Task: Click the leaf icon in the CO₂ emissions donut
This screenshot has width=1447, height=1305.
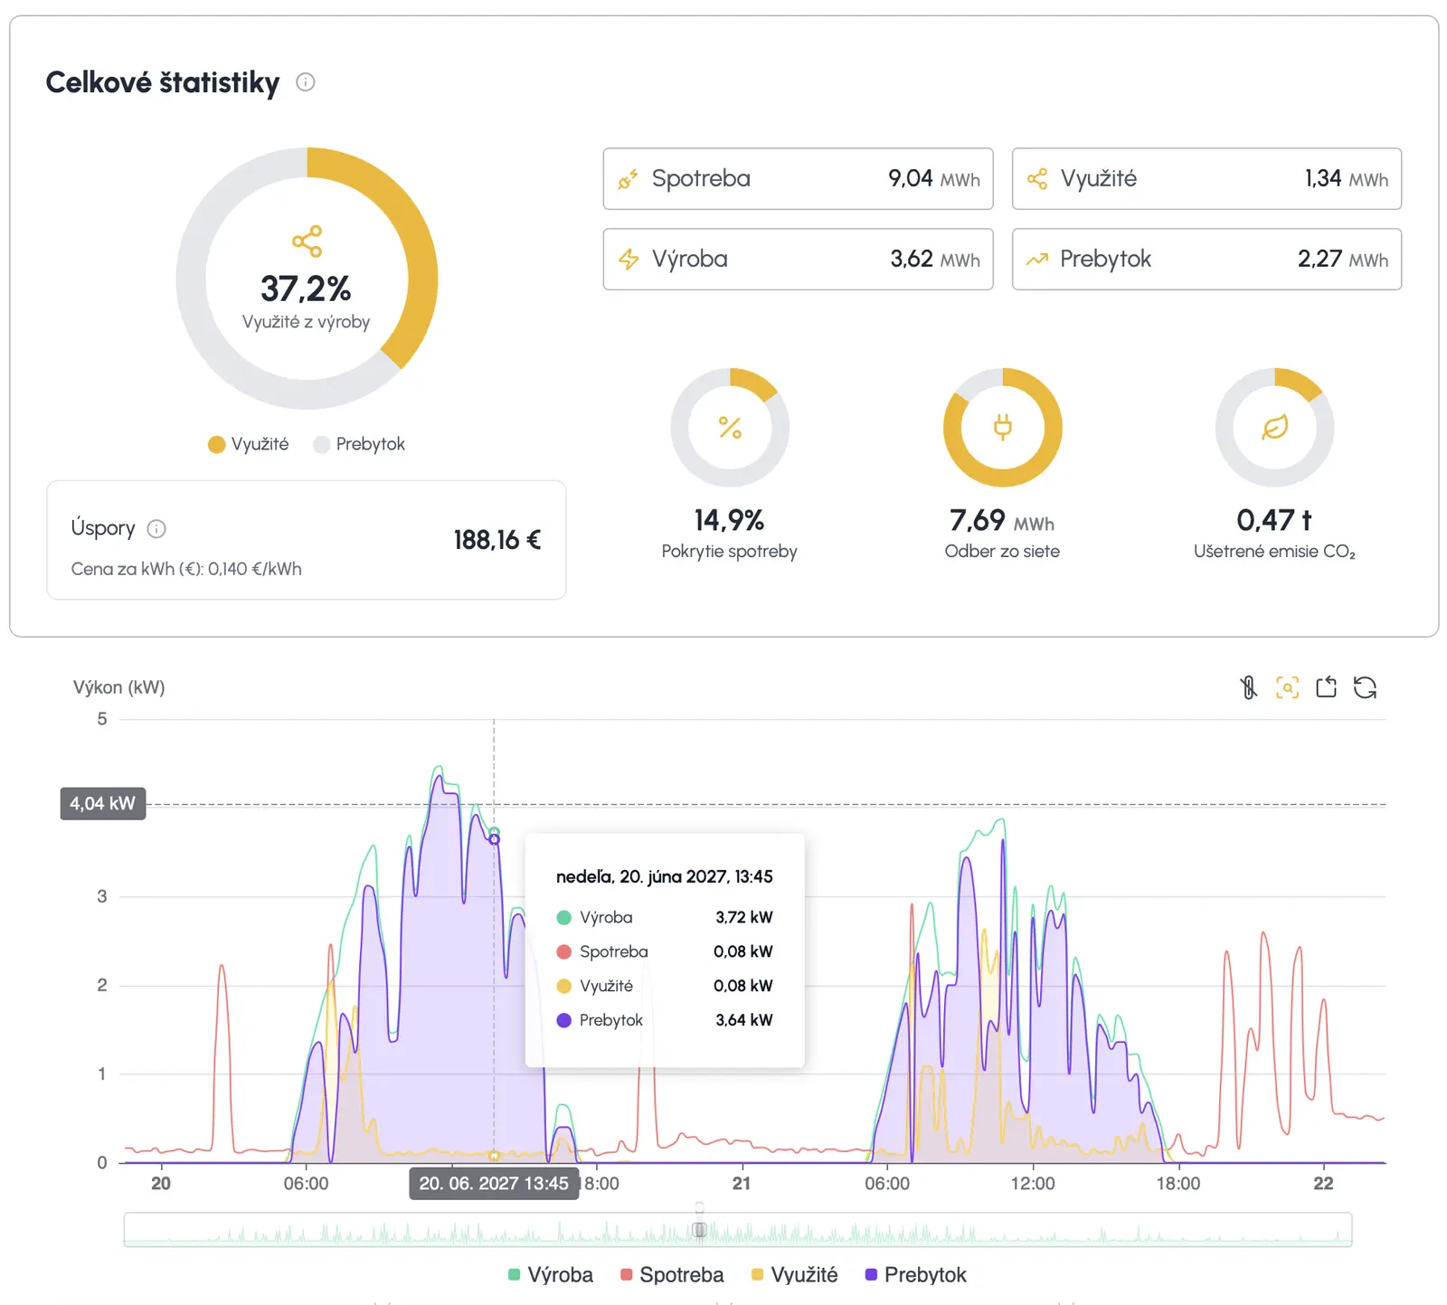Action: point(1274,428)
